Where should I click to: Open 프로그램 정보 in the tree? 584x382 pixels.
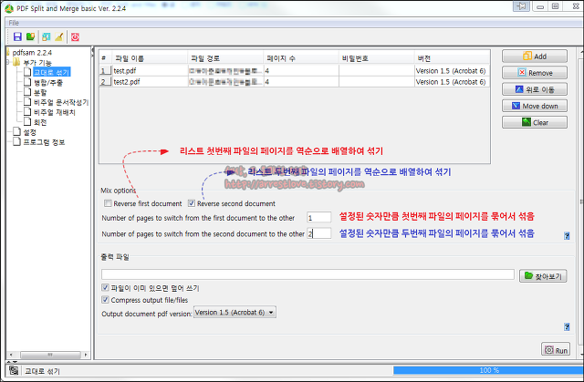44,142
